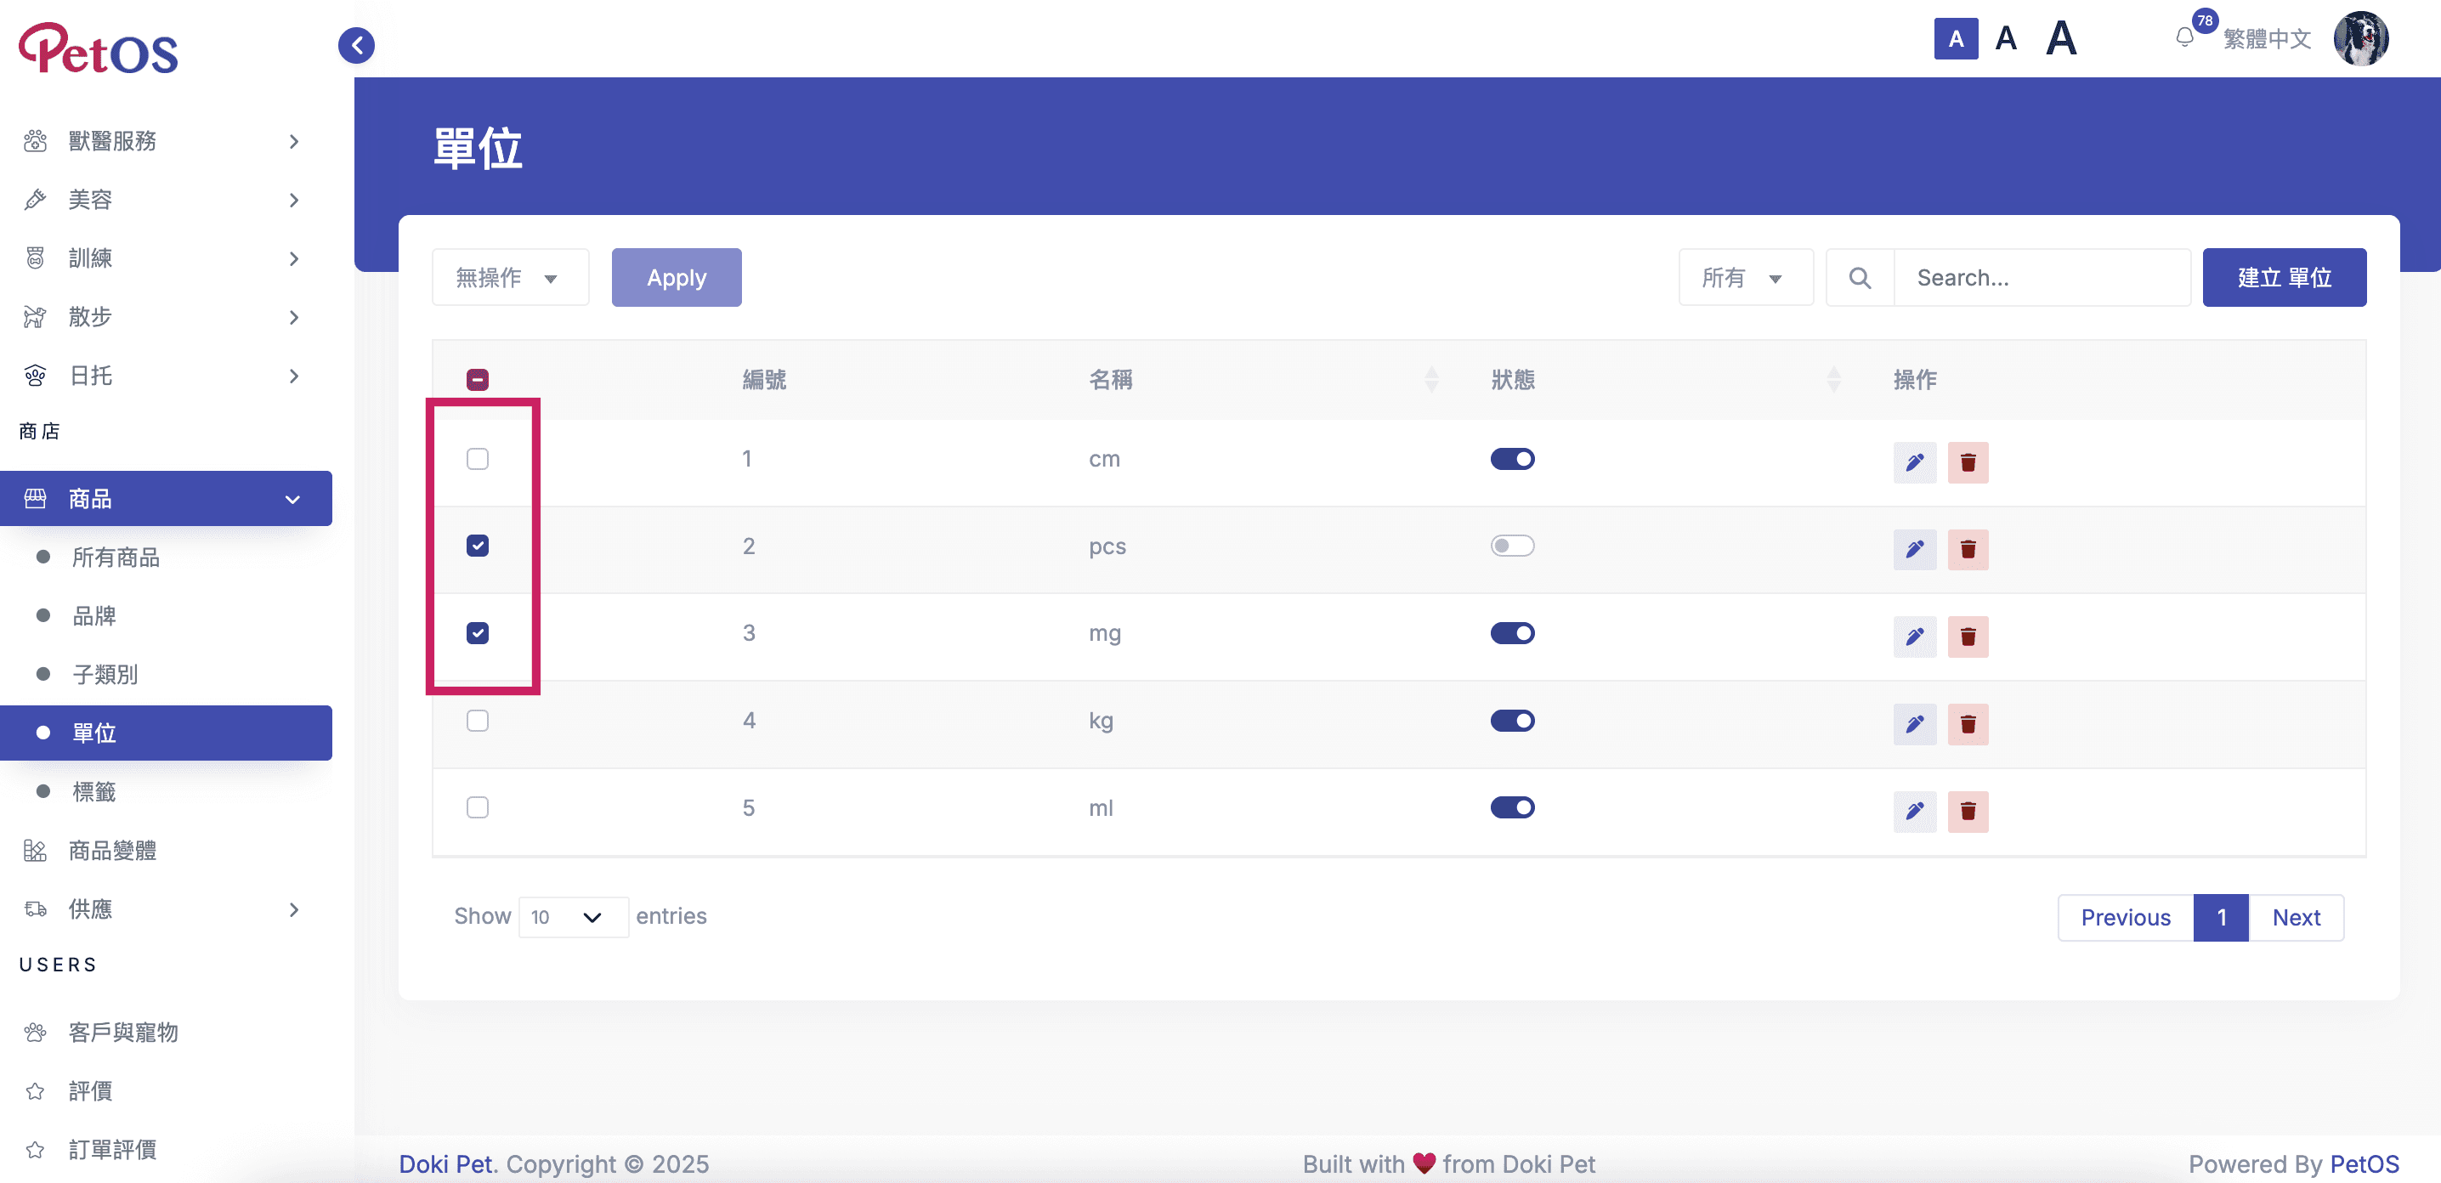The width and height of the screenshot is (2441, 1183).
Task: Uncheck the checkbox for row mg
Action: pos(478,632)
